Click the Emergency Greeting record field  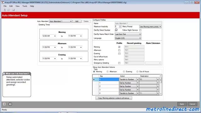(134, 63)
